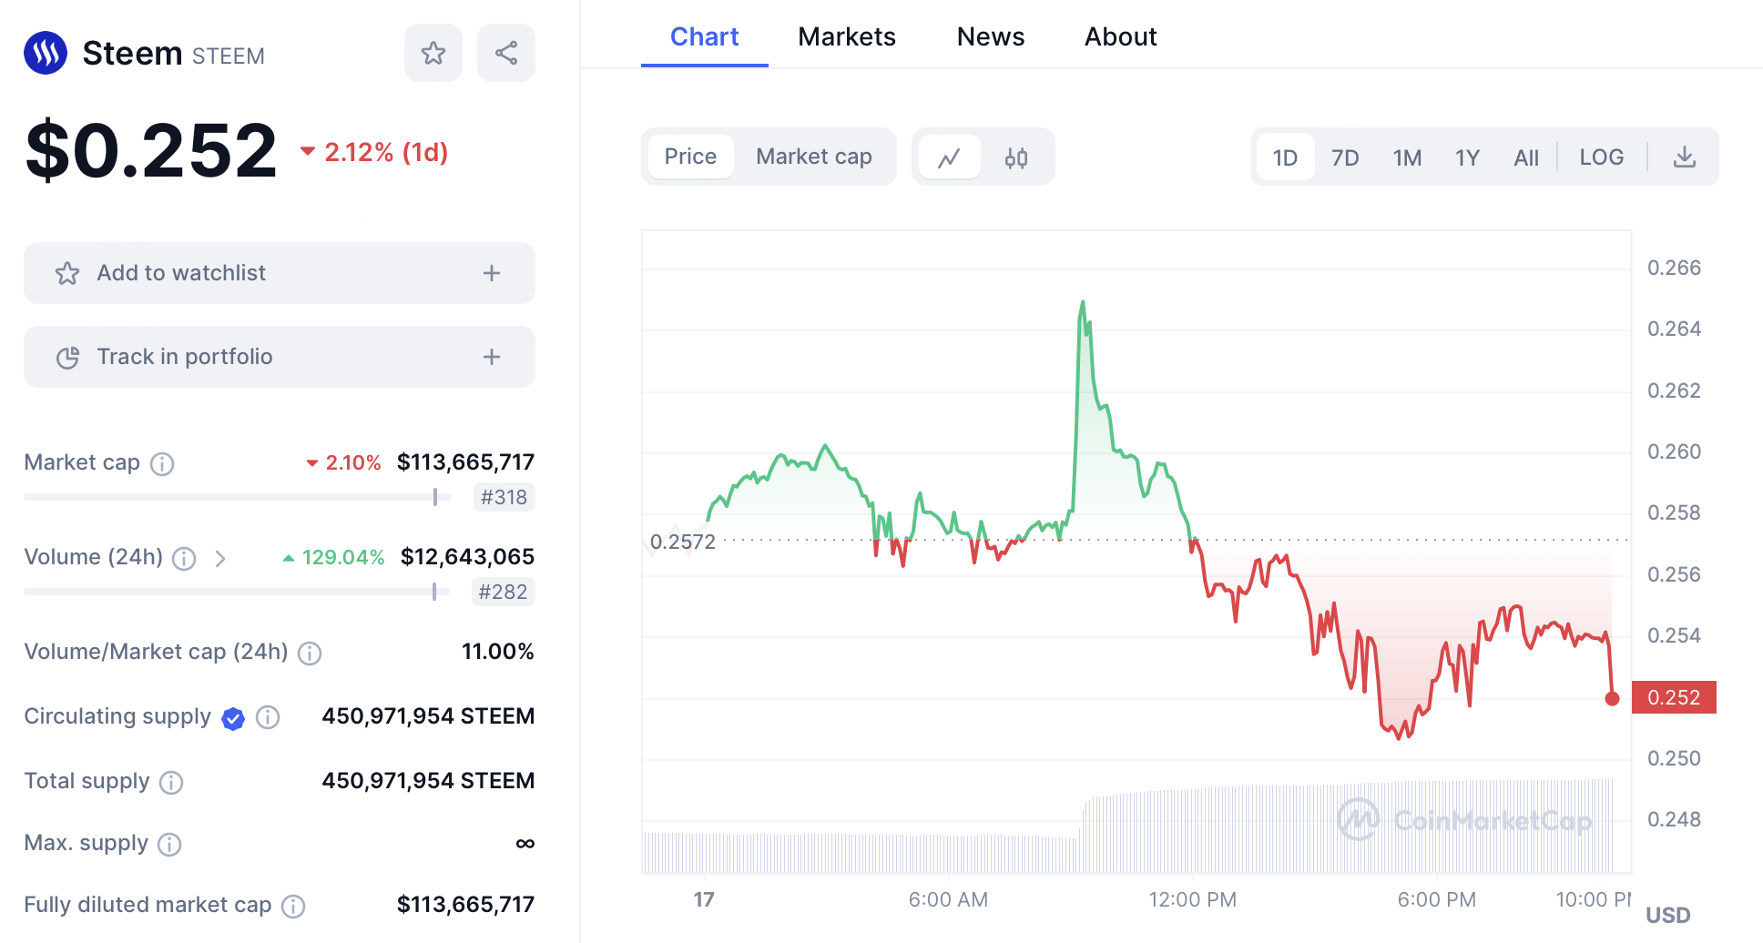Viewport: 1763px width, 943px height.
Task: Click the current price marker dot on chart
Action: coord(1612,699)
